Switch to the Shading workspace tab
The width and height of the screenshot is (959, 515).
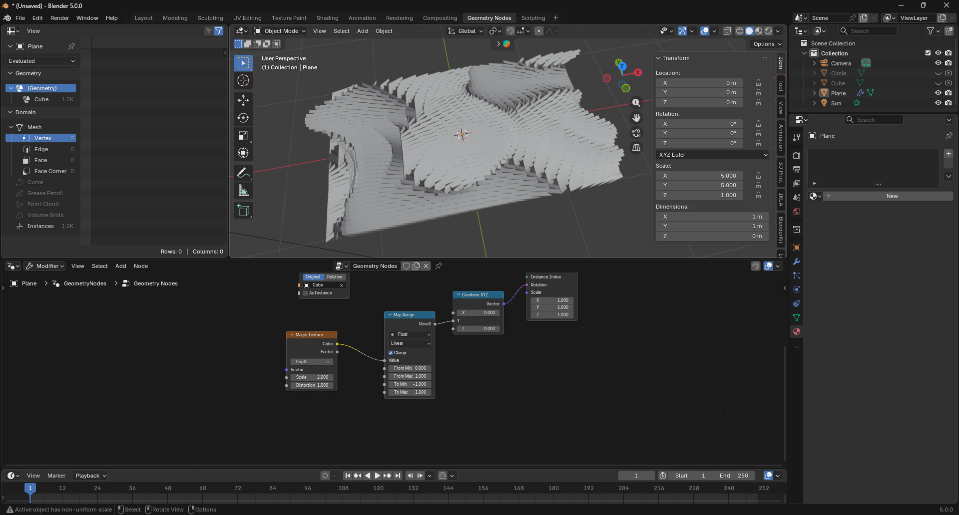pyautogui.click(x=327, y=18)
